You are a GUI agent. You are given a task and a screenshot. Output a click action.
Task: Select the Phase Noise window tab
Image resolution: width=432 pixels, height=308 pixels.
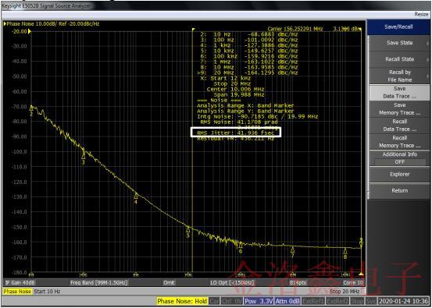point(17,291)
